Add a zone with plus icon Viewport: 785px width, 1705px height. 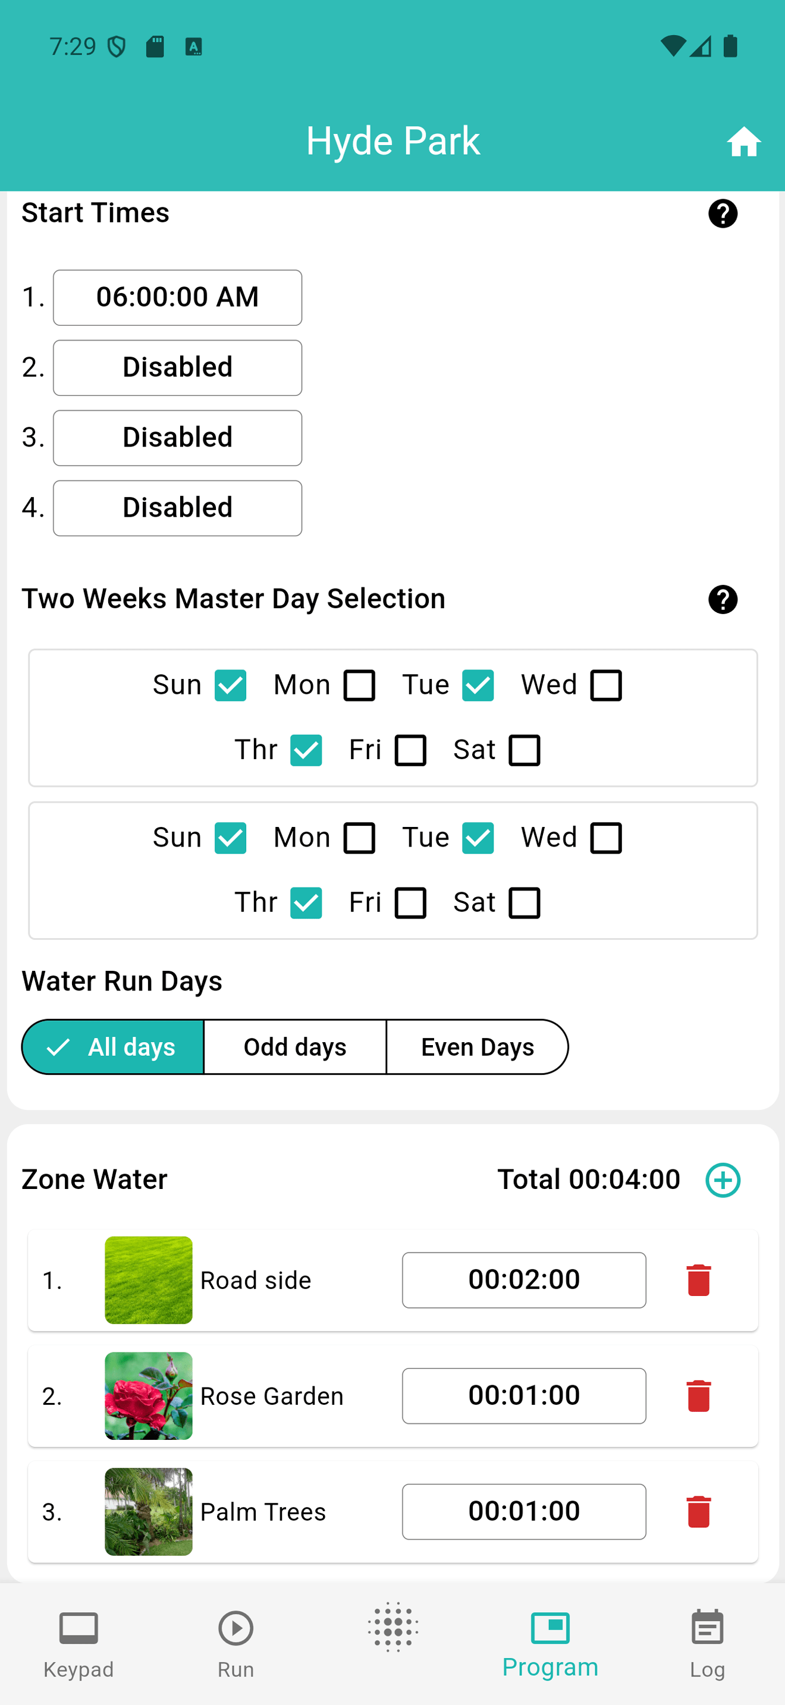click(723, 1180)
